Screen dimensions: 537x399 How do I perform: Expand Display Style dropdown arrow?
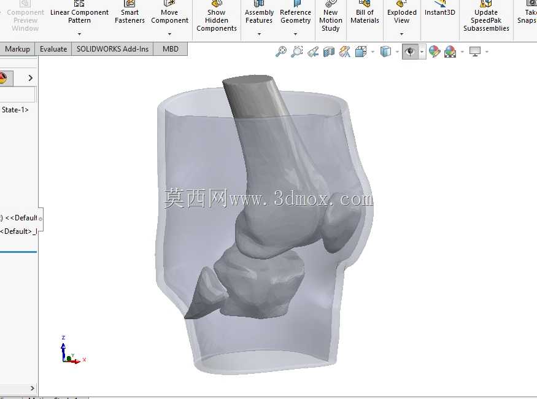397,52
